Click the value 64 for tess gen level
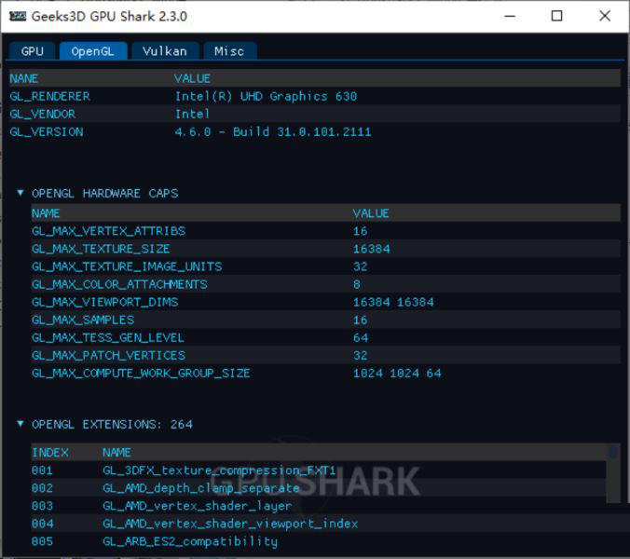This screenshot has height=559, width=630. point(361,337)
